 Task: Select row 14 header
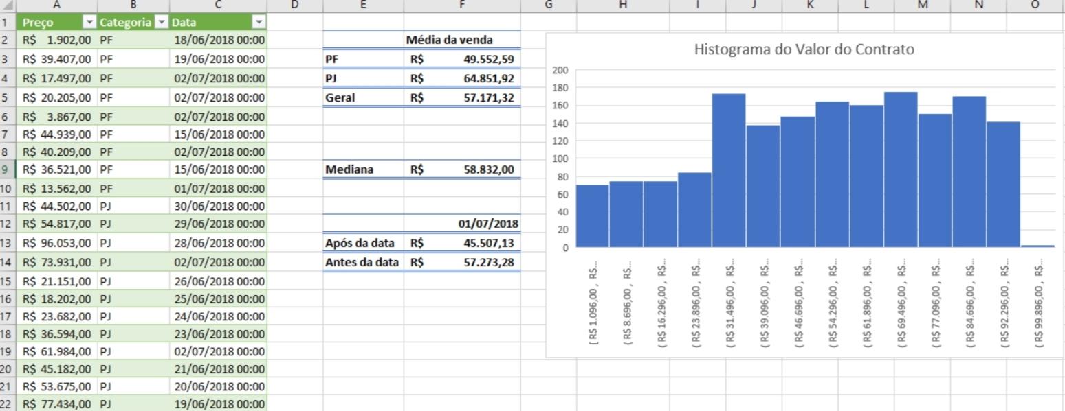[8, 262]
